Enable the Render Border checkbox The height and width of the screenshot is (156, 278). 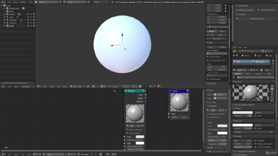pos(208,79)
